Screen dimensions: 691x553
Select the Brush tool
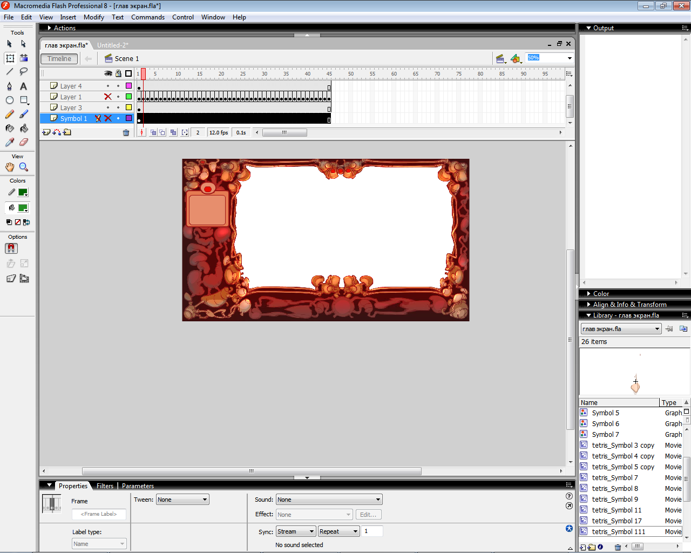(x=23, y=114)
